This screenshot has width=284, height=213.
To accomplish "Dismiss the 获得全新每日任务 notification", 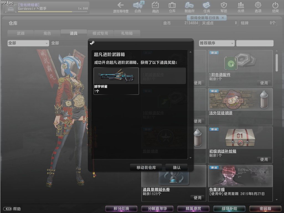I will pos(223,18).
